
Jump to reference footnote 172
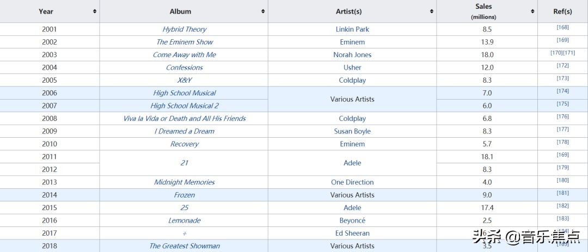click(x=562, y=65)
